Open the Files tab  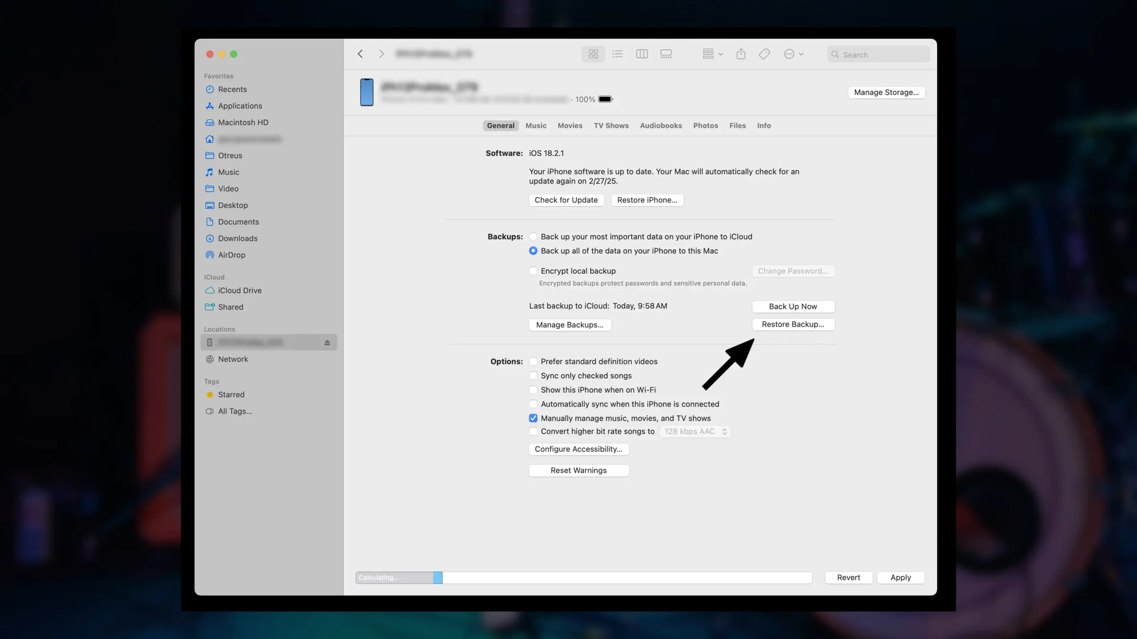737,126
